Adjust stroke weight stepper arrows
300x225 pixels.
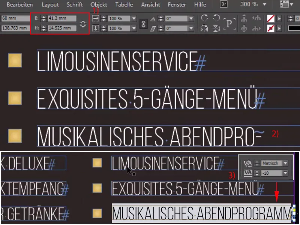pos(291,18)
